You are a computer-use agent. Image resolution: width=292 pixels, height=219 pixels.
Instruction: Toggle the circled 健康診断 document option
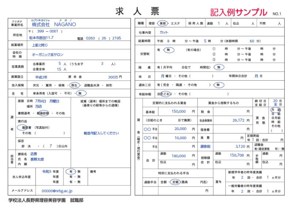click(x=43, y=113)
